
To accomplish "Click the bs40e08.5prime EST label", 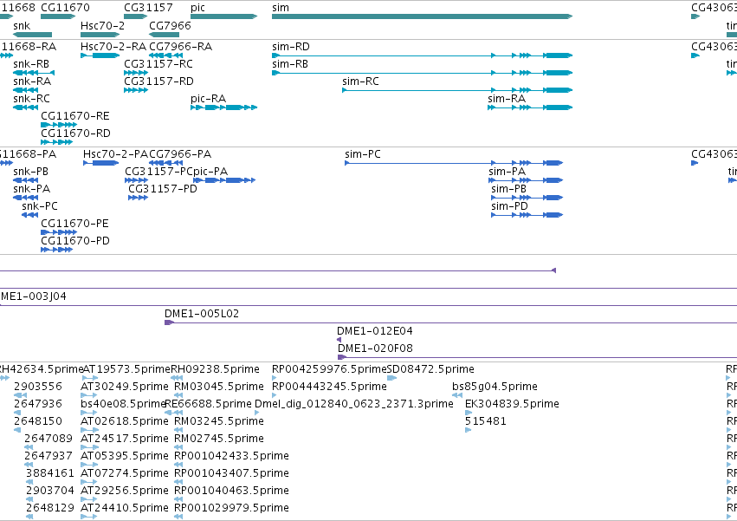I will click(123, 404).
